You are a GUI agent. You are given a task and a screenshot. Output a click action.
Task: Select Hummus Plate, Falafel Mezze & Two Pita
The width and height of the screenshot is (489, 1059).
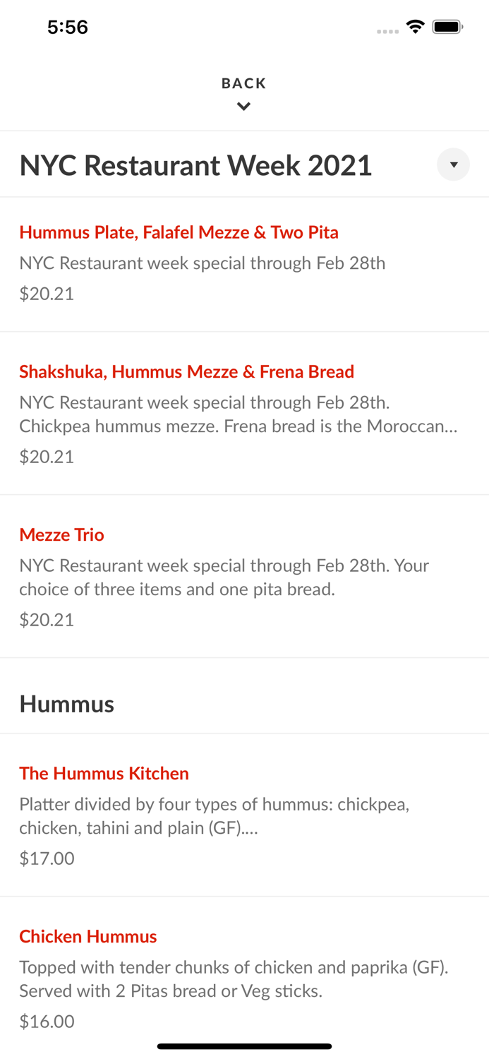pos(179,232)
